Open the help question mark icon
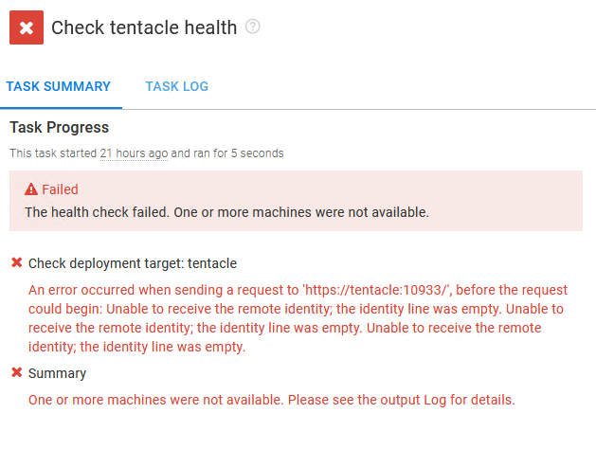The height and width of the screenshot is (467, 596). 252,27
